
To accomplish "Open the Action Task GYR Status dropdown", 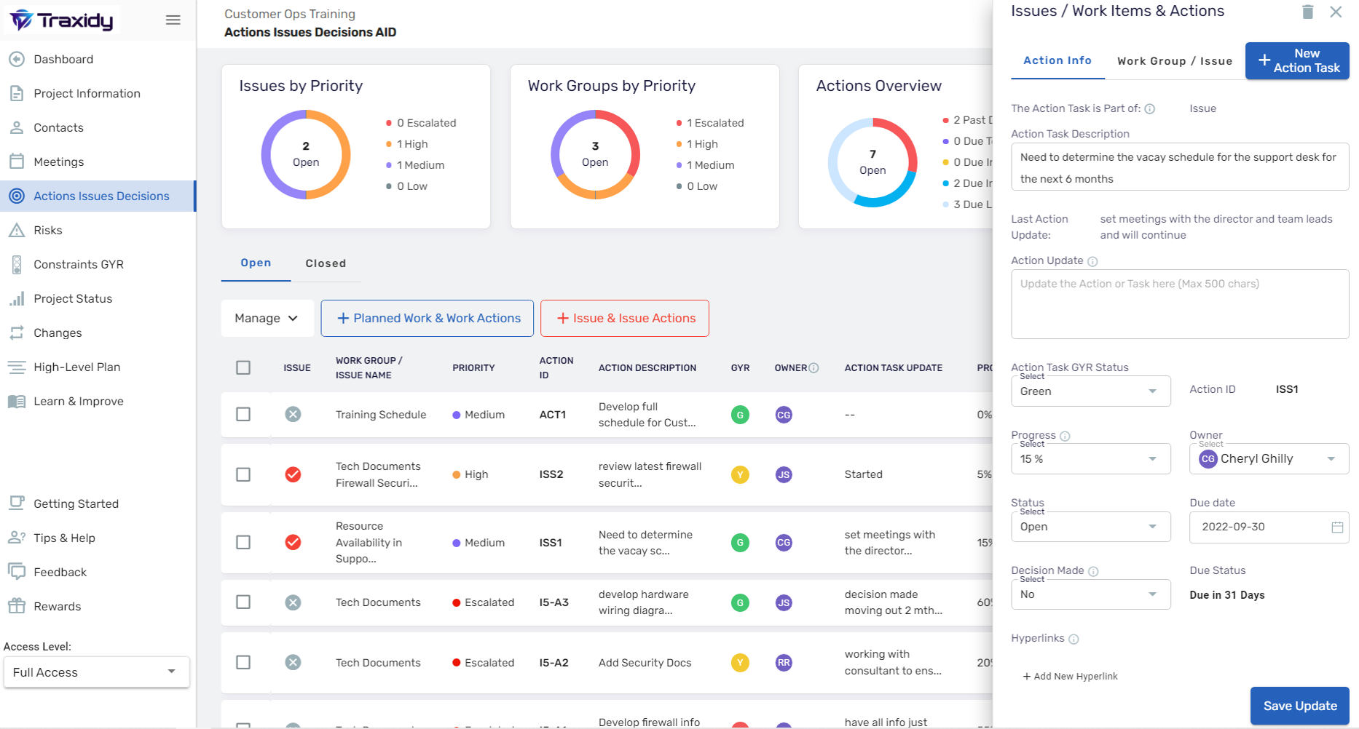I will [x=1090, y=391].
